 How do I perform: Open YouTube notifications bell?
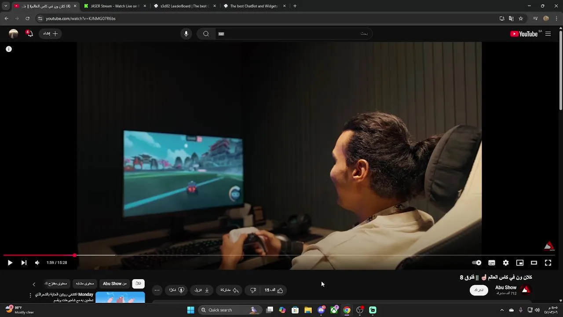(29, 33)
